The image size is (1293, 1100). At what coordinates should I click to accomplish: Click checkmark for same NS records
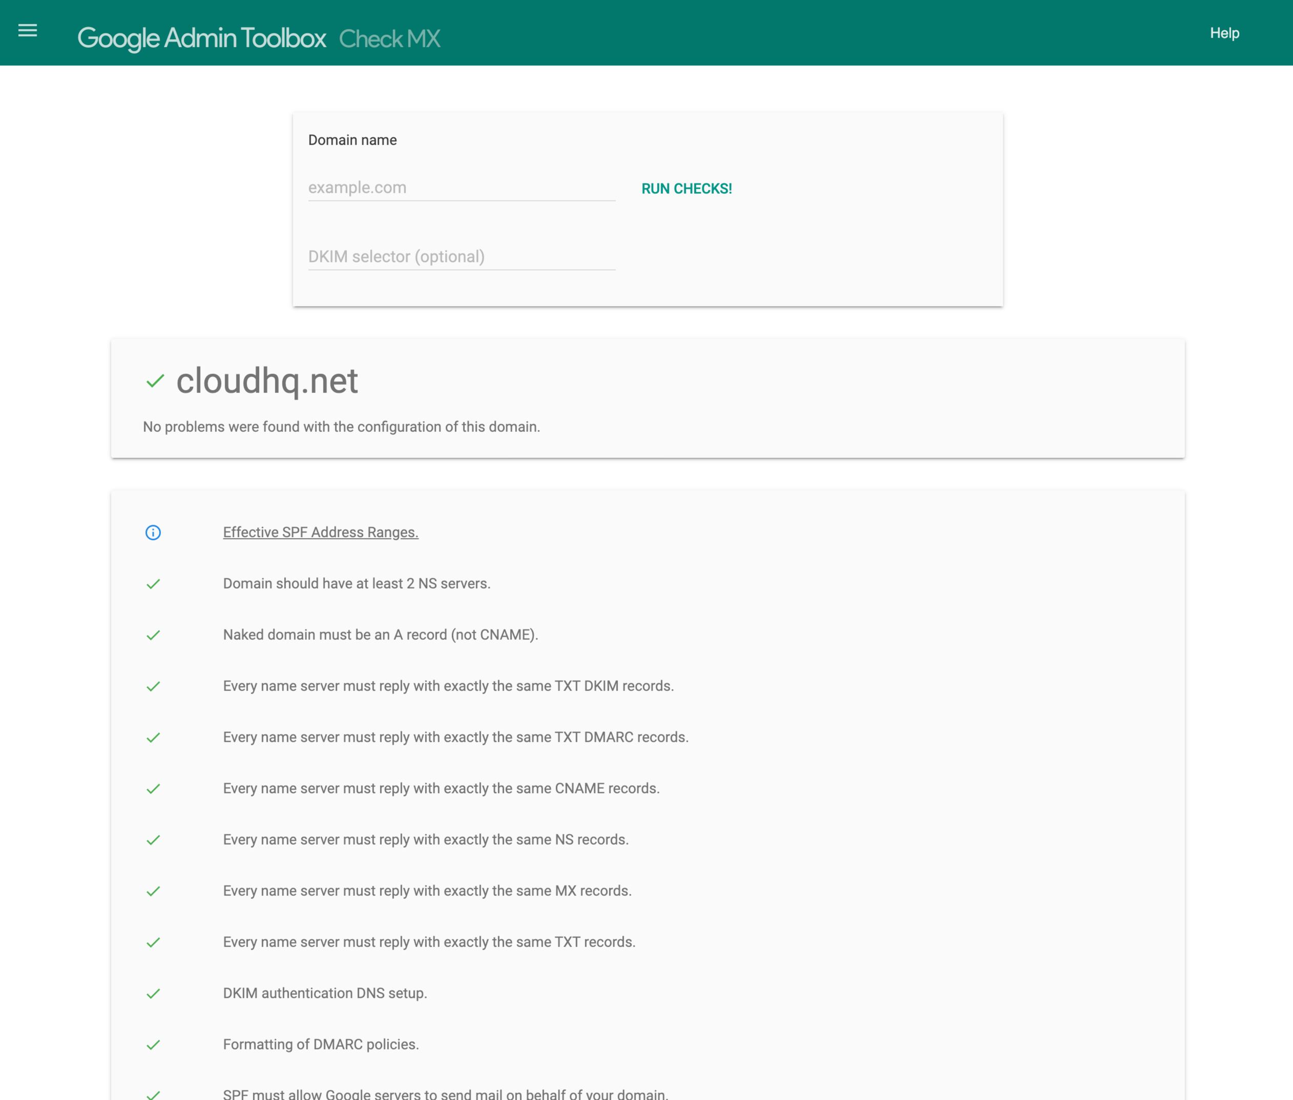pyautogui.click(x=154, y=840)
